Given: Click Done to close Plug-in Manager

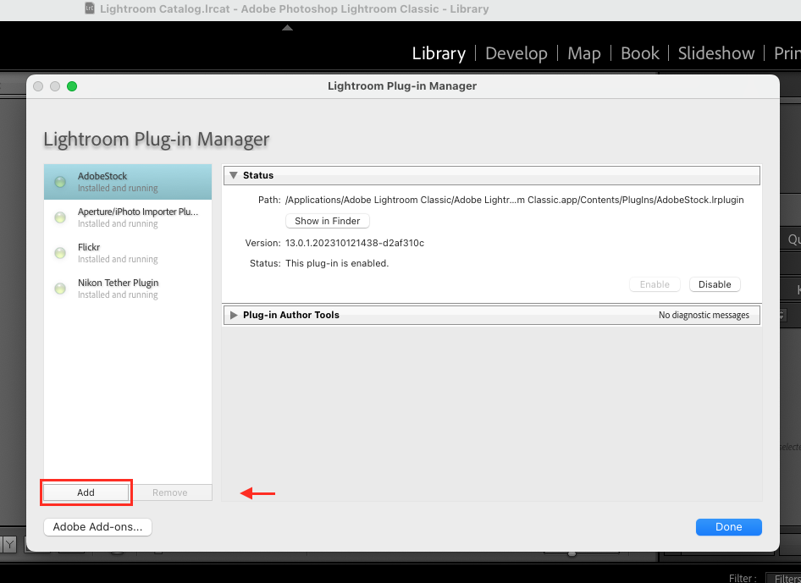Looking at the screenshot, I should pos(728,527).
